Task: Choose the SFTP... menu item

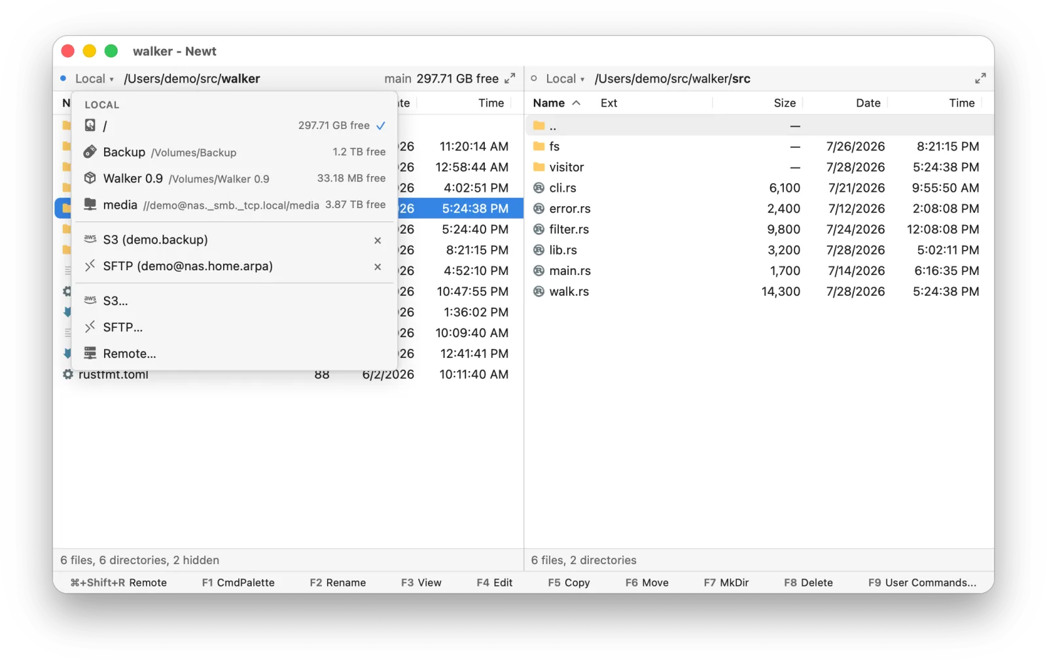Action: pos(234,327)
